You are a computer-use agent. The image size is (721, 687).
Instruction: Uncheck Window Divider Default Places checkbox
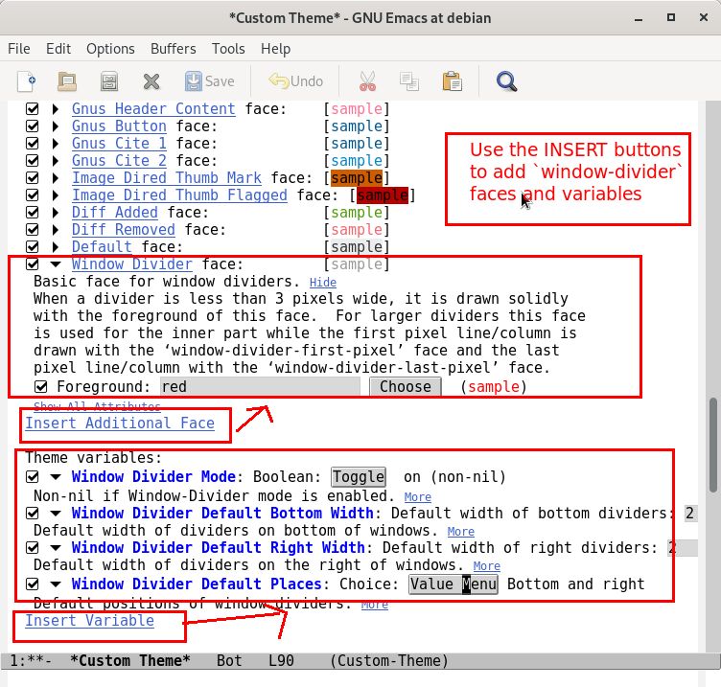[x=33, y=584]
